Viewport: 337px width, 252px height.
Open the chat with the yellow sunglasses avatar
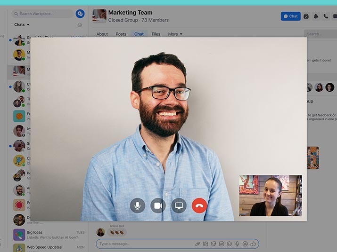coord(19,55)
